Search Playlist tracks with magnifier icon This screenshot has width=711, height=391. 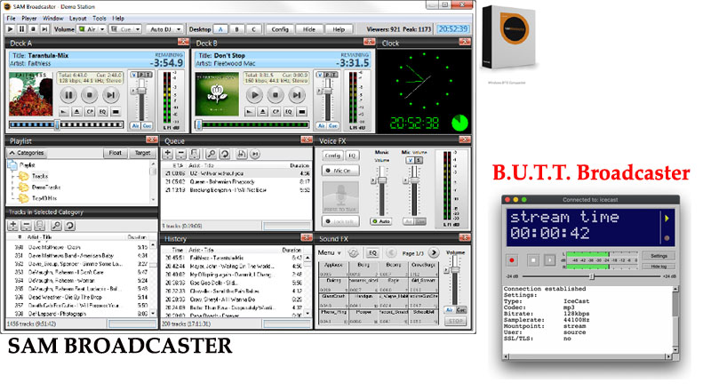[56, 226]
